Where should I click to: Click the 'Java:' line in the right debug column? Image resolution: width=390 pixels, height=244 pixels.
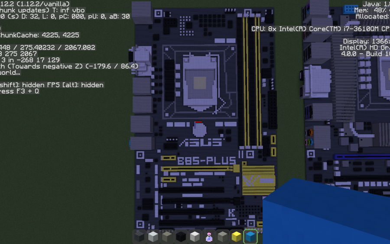pos(376,4)
